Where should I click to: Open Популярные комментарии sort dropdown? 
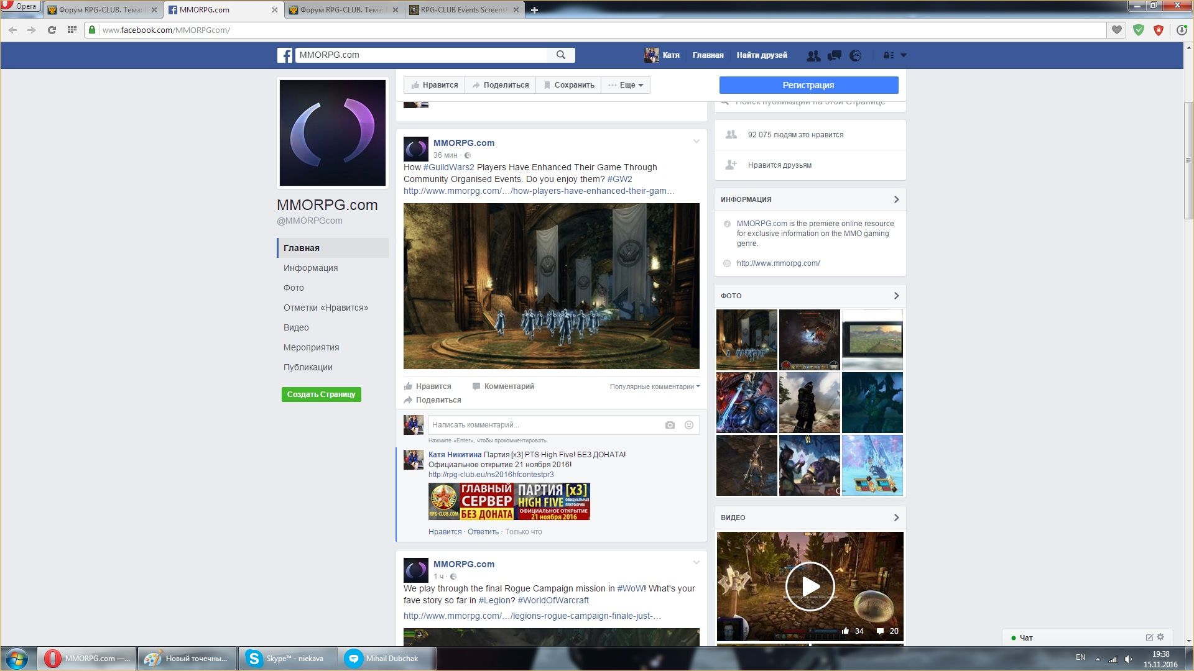pyautogui.click(x=654, y=386)
